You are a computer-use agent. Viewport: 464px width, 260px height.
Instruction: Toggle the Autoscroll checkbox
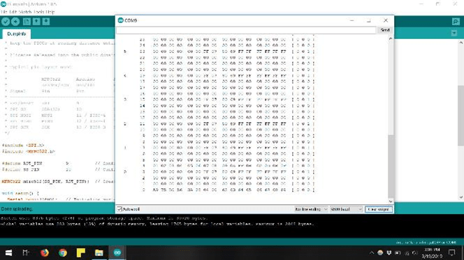point(119,209)
